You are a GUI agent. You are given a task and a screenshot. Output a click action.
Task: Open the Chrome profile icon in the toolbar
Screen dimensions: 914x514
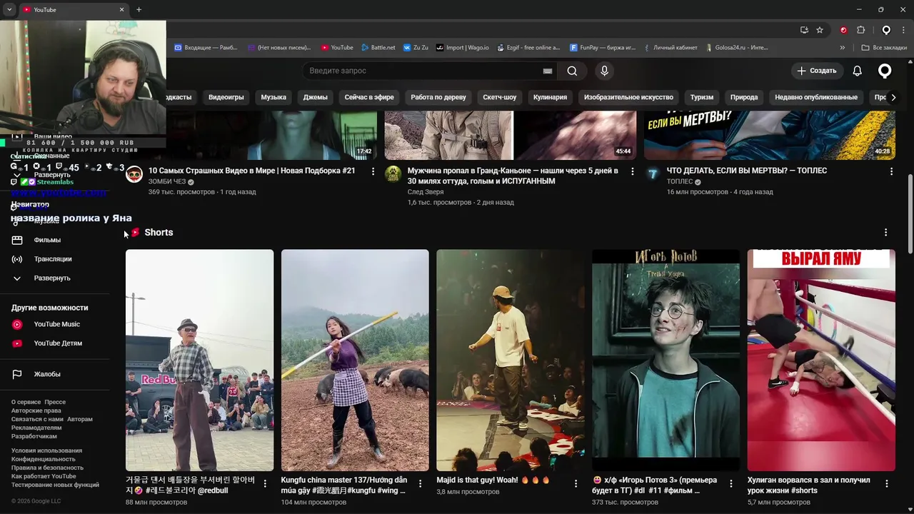(886, 30)
